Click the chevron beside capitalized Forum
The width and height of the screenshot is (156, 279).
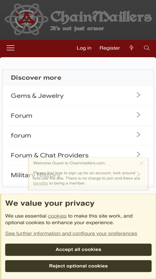[139, 115]
